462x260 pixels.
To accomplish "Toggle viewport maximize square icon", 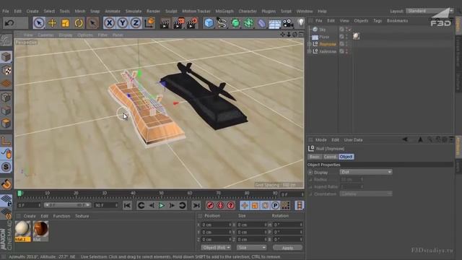I will point(301,35).
